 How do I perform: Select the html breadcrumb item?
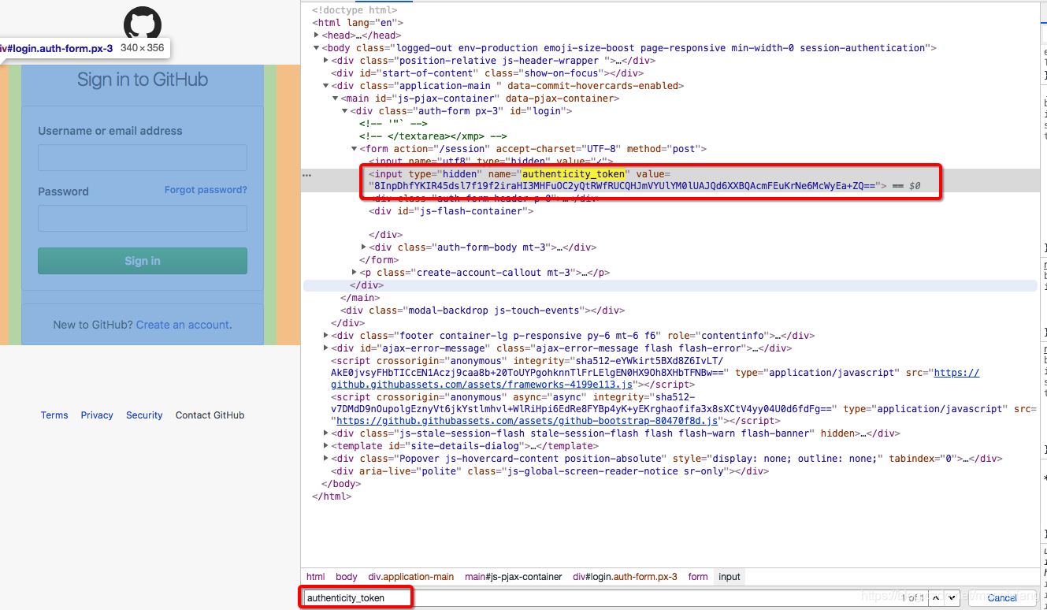315,577
